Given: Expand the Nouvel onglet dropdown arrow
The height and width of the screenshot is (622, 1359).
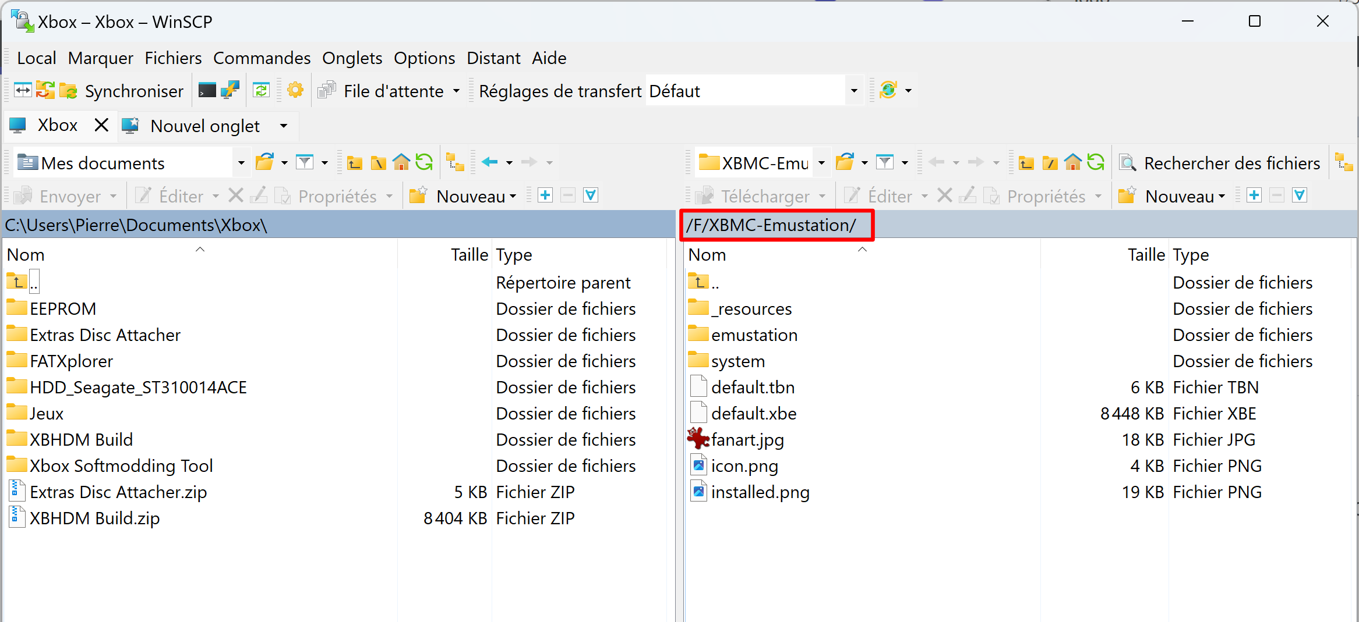Looking at the screenshot, I should pos(284,126).
